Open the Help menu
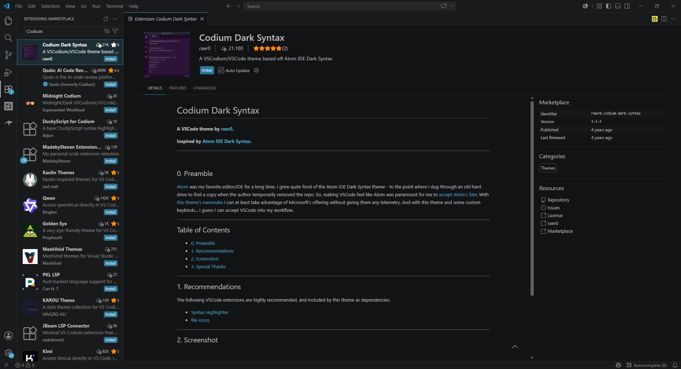The height and width of the screenshot is (369, 681). coord(133,6)
